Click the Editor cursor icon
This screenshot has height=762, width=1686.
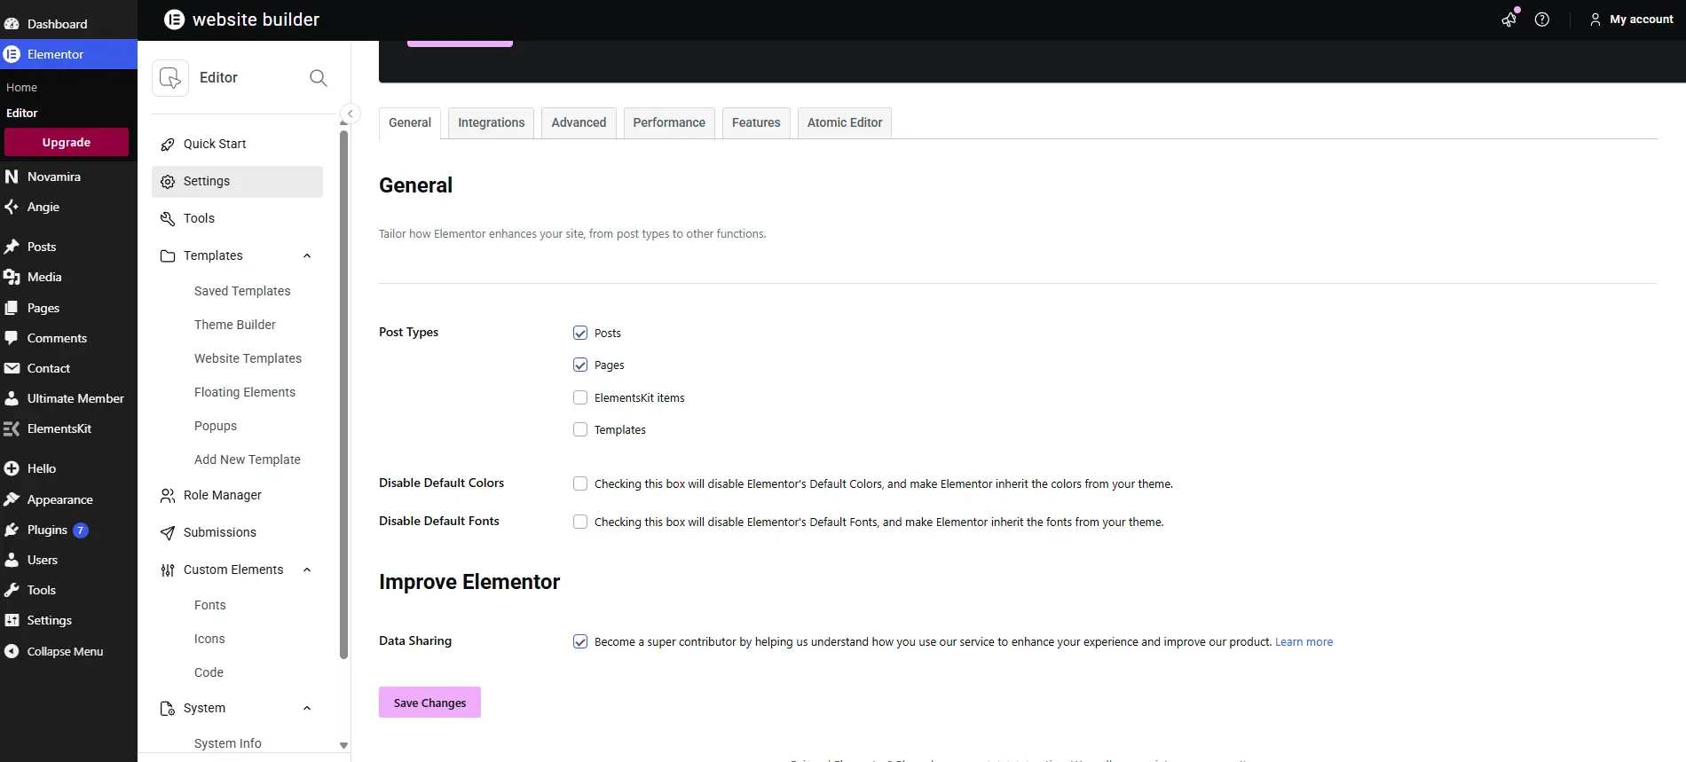click(170, 78)
